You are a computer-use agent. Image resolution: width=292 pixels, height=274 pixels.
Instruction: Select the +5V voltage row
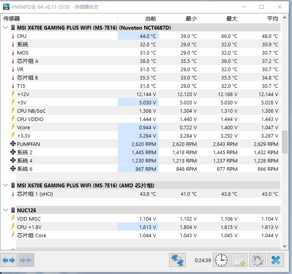(145, 102)
